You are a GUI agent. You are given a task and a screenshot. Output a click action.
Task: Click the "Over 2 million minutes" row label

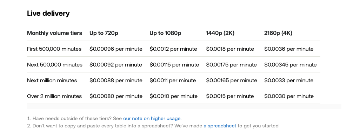point(54,96)
